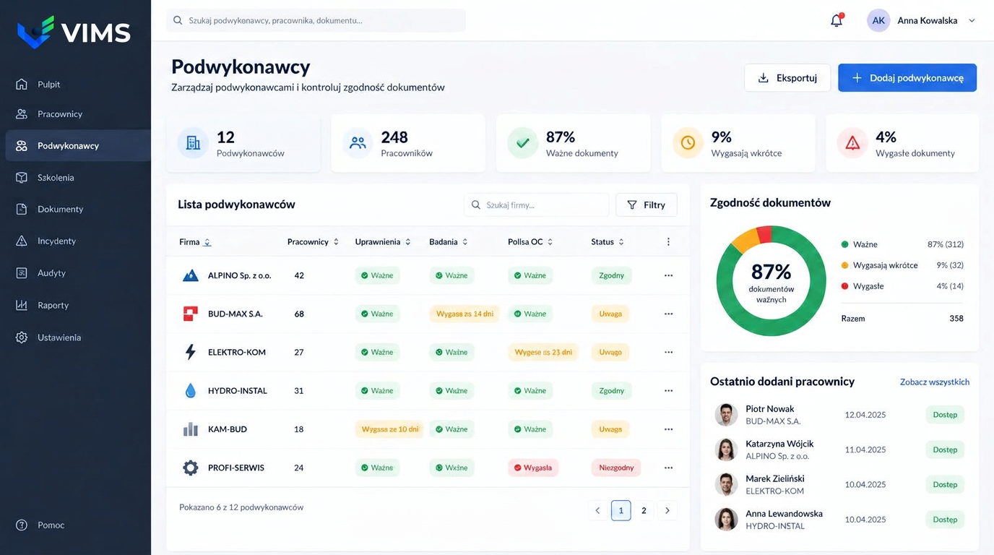Image resolution: width=994 pixels, height=555 pixels.
Task: Click the Wygasają wkrótce clock icon
Action: click(688, 143)
